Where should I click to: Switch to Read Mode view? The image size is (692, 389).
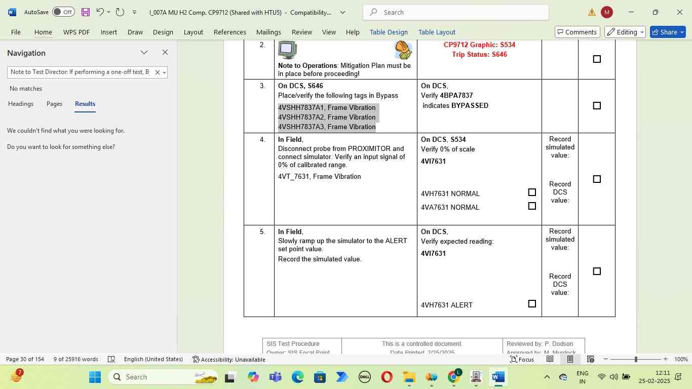[550, 359]
